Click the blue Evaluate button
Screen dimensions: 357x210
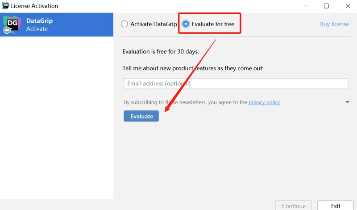pyautogui.click(x=141, y=116)
